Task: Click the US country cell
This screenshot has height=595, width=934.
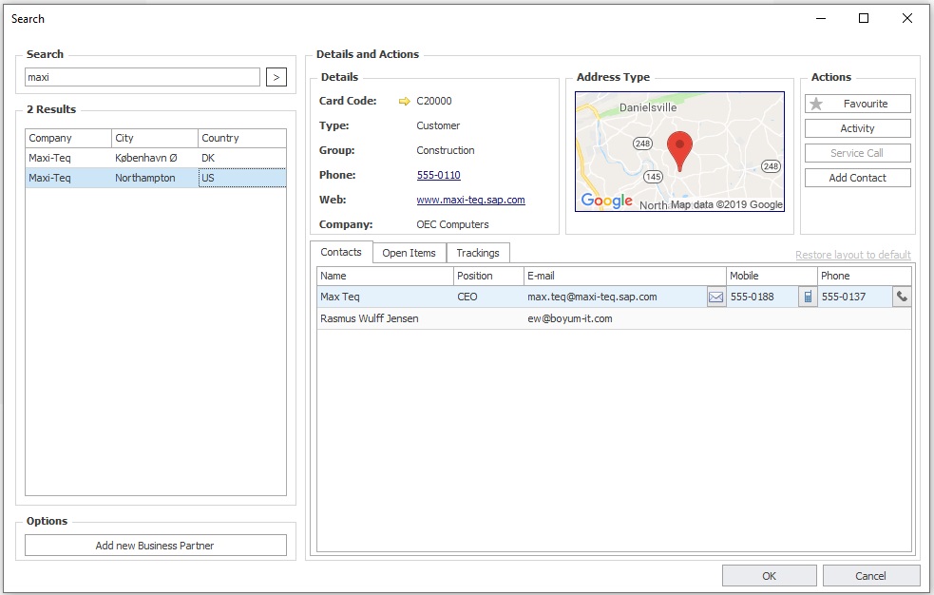Action: (x=242, y=178)
